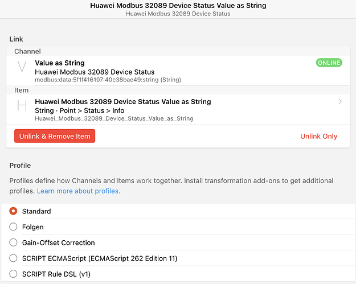This screenshot has height=284, width=356.
Task: Click the Huawei_Modbus_32089_Device_Status_Value_as_String item name
Action: [x=114, y=118]
